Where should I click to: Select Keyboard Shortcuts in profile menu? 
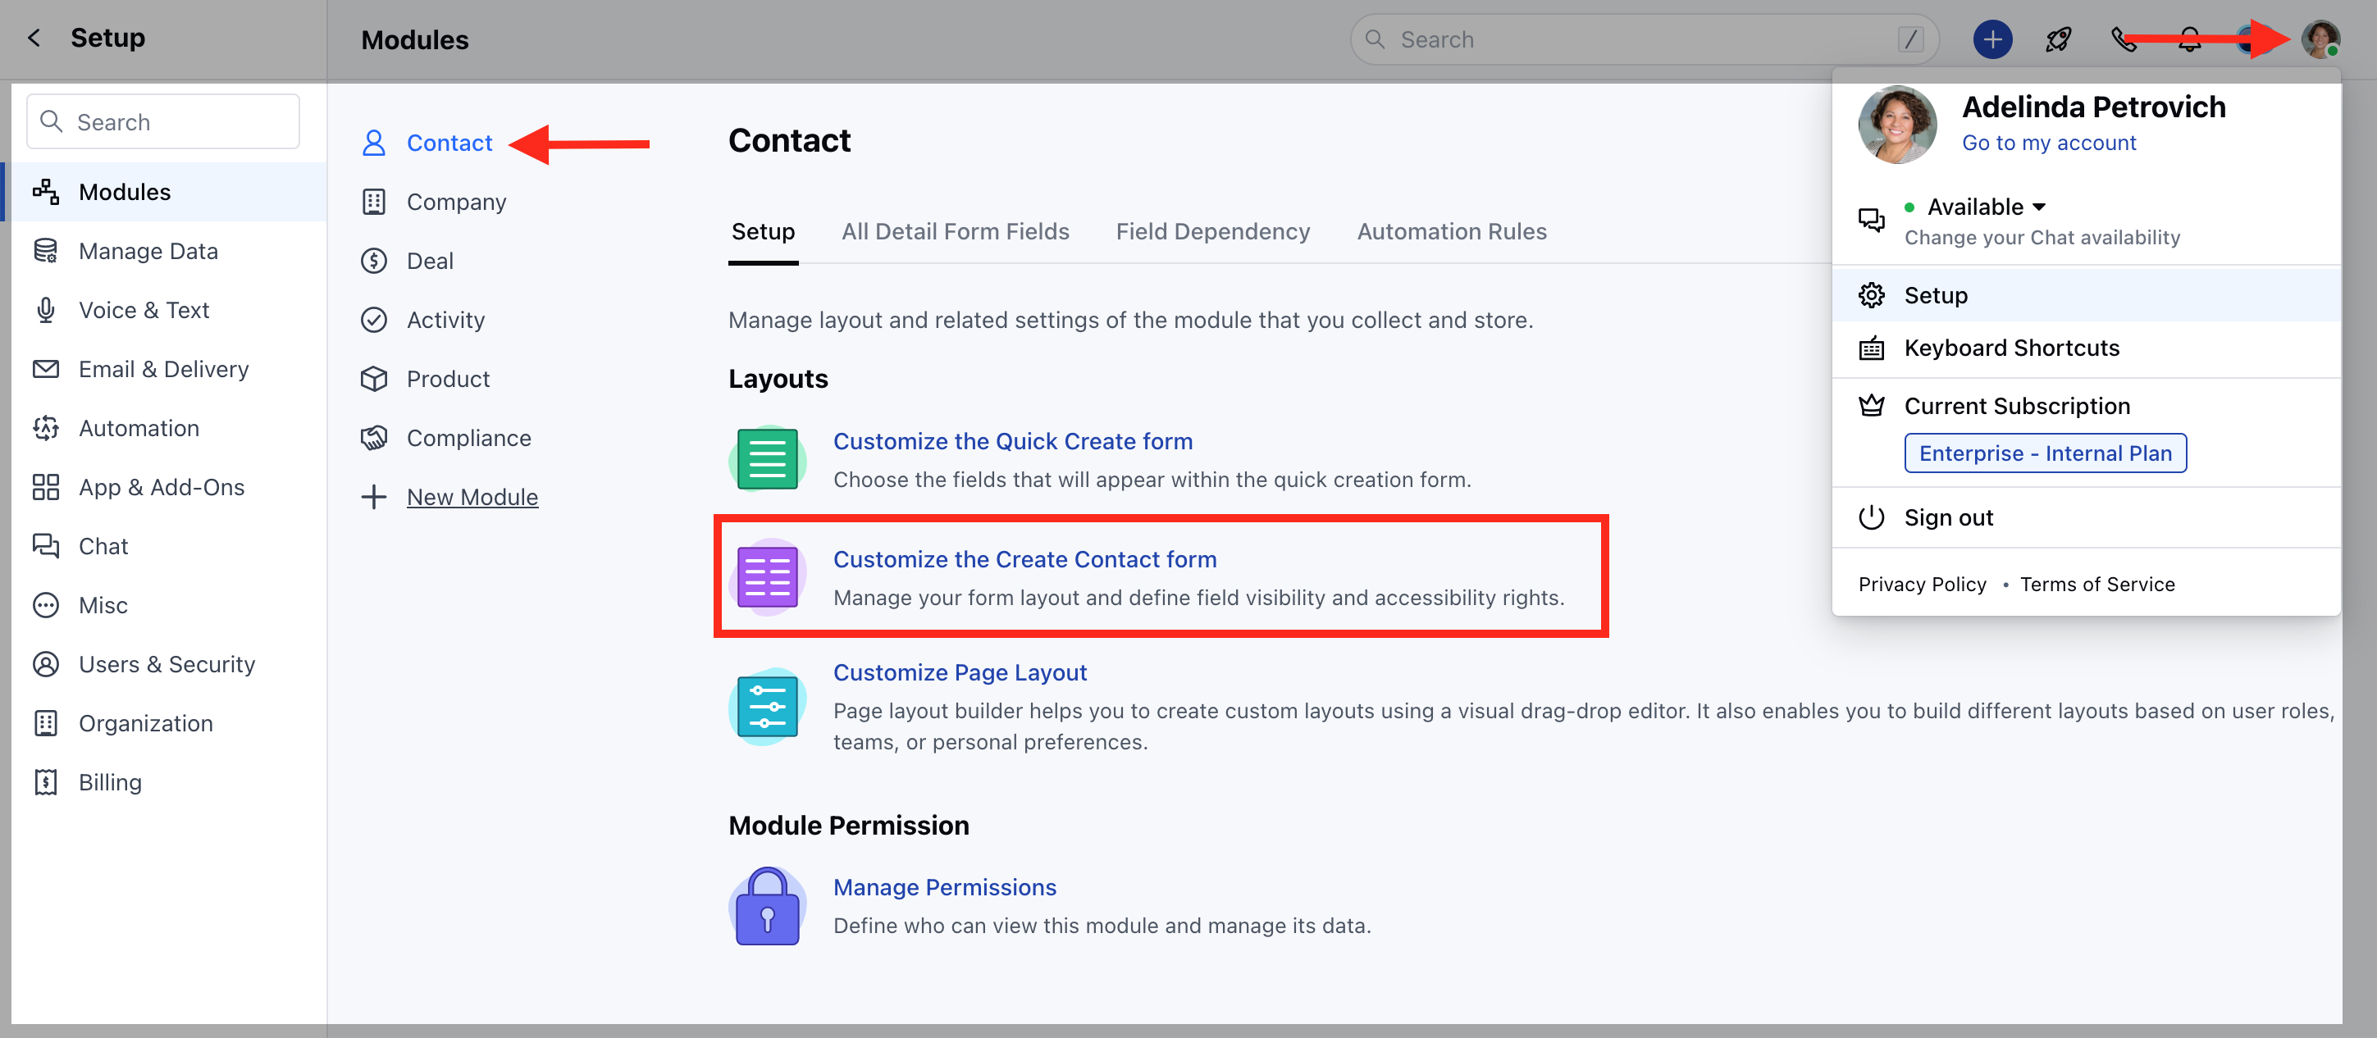click(x=2010, y=348)
